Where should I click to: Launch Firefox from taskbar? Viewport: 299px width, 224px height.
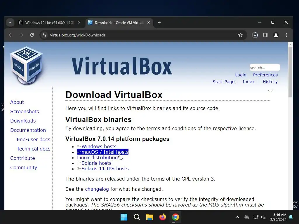pos(162,217)
